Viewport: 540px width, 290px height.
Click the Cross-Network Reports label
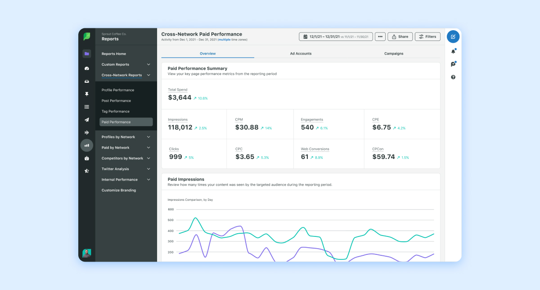121,75
